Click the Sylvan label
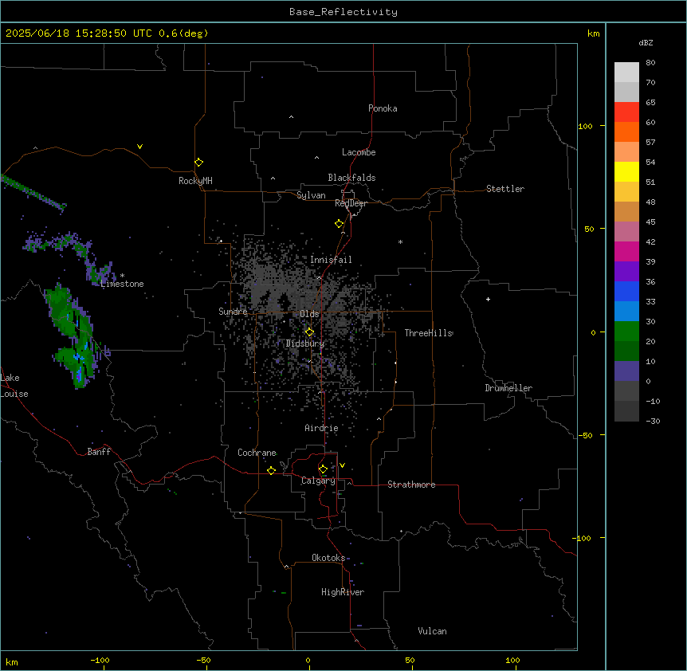687x671 pixels. pyautogui.click(x=311, y=195)
